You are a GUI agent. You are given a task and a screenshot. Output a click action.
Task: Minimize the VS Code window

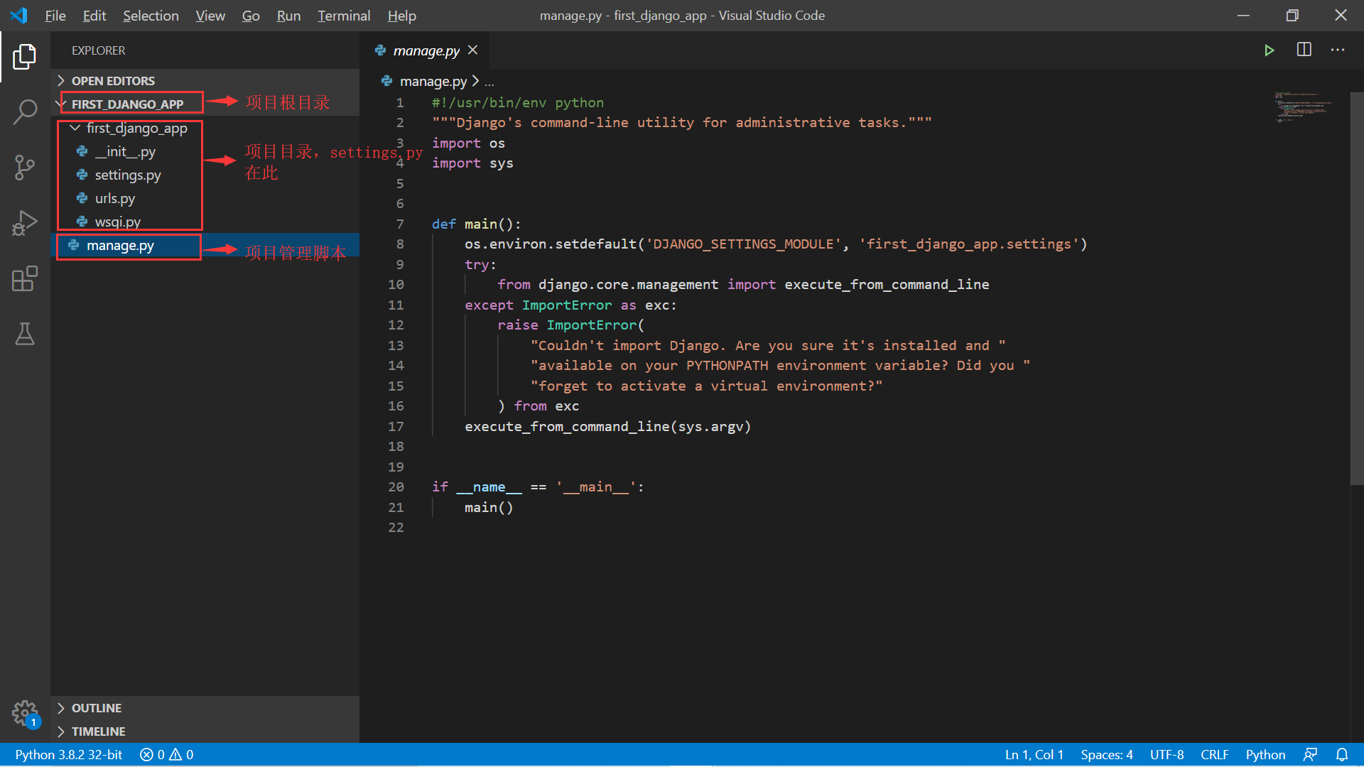1243,15
